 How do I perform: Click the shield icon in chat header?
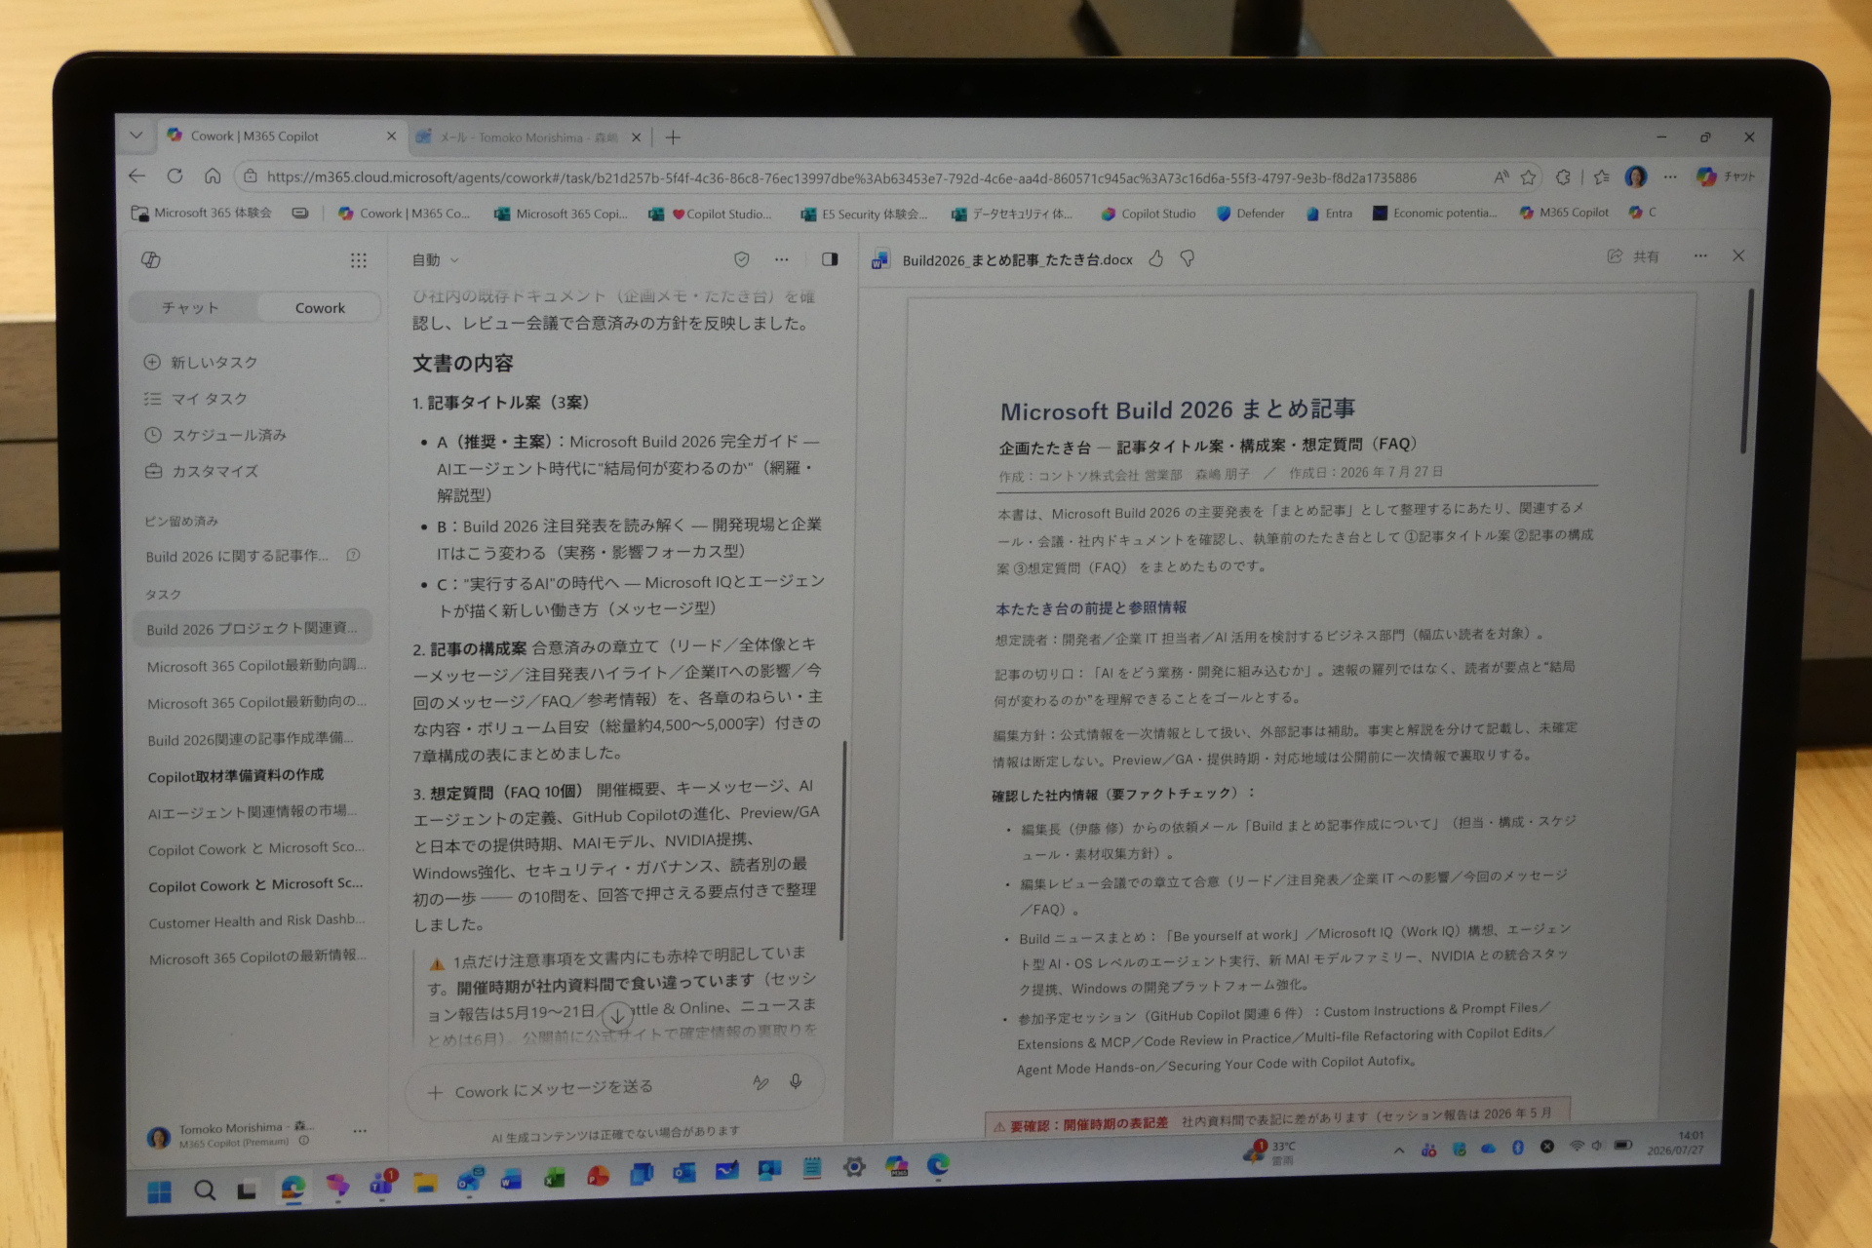(x=741, y=259)
